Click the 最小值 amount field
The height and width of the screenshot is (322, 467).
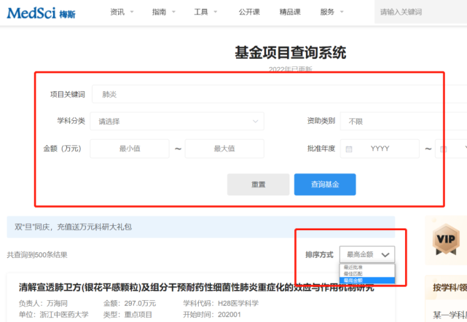click(130, 149)
